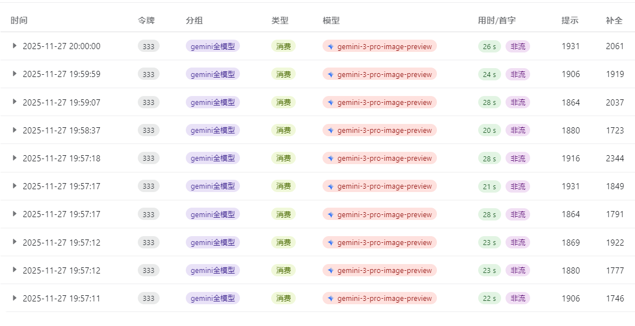Click the 模型 column header
635x326 pixels.
tap(331, 20)
